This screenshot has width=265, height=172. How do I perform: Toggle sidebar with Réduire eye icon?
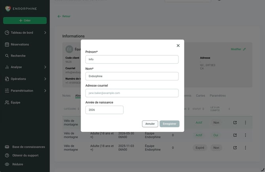click(7, 164)
